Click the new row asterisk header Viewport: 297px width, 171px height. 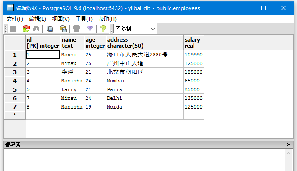coord(15,115)
